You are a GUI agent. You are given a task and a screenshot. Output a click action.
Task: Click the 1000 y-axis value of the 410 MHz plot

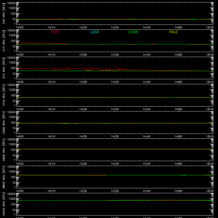12,35
